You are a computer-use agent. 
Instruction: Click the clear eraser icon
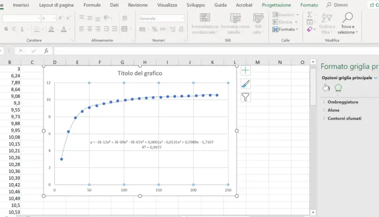[310, 29]
